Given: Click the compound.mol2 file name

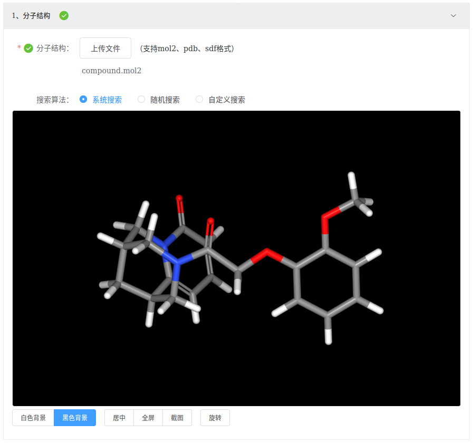Looking at the screenshot, I should [x=111, y=71].
